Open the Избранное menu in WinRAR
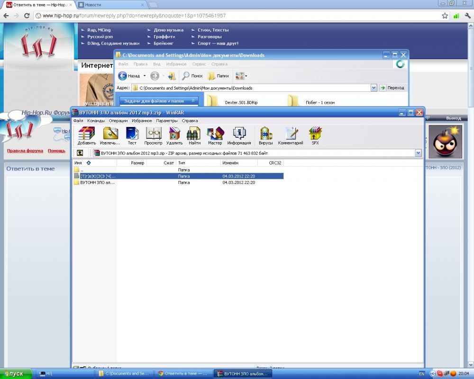 [142, 121]
